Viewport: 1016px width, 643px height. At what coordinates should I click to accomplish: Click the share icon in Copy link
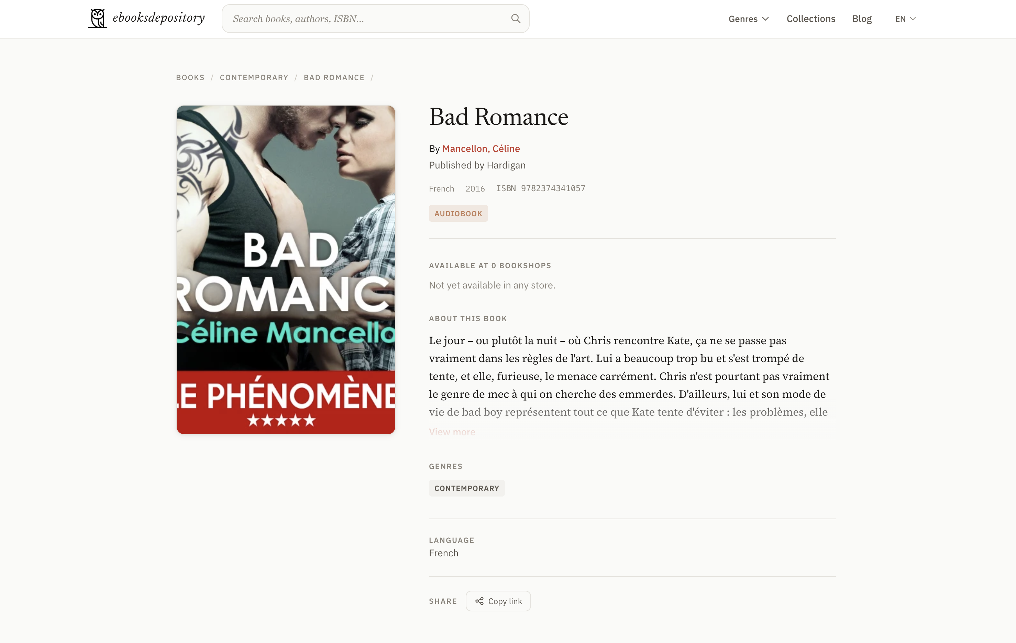479,601
